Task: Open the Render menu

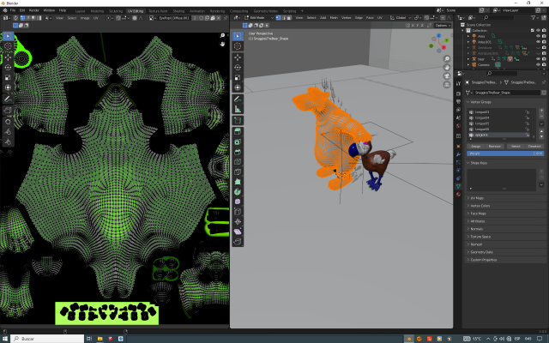Action: [x=33, y=10]
